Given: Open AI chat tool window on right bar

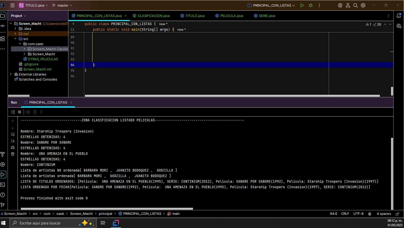Looking at the screenshot, I should tap(399, 26).
